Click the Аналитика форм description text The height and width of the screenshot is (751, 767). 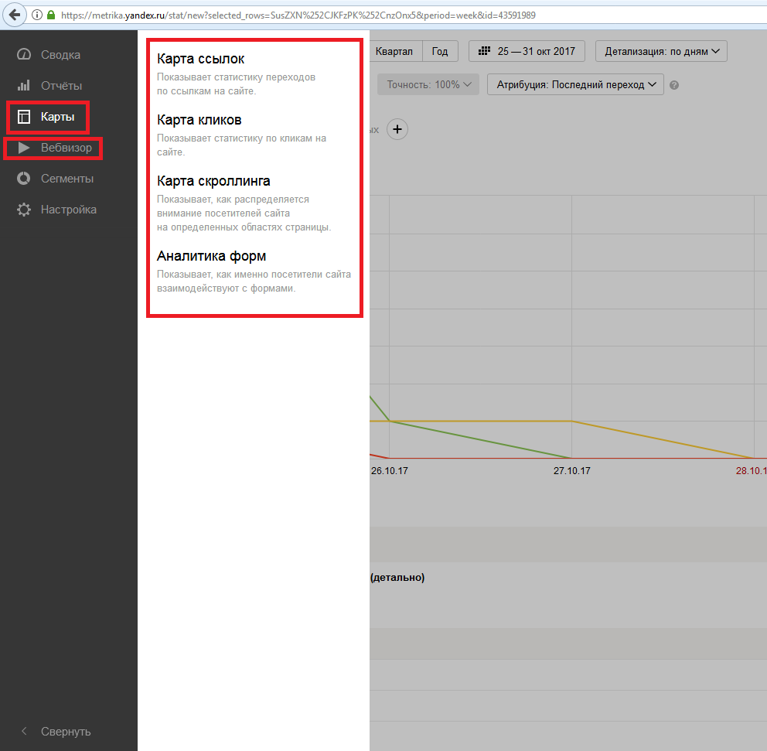[x=254, y=282]
